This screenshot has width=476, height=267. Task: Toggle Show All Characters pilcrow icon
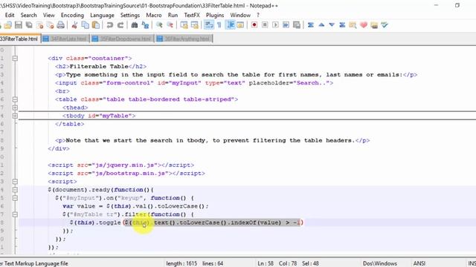tap(219, 25)
